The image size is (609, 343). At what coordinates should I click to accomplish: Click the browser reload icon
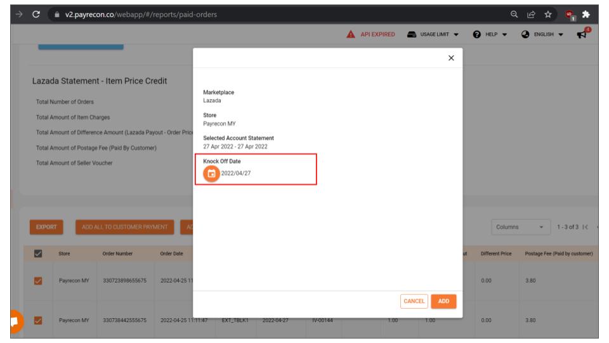click(36, 15)
